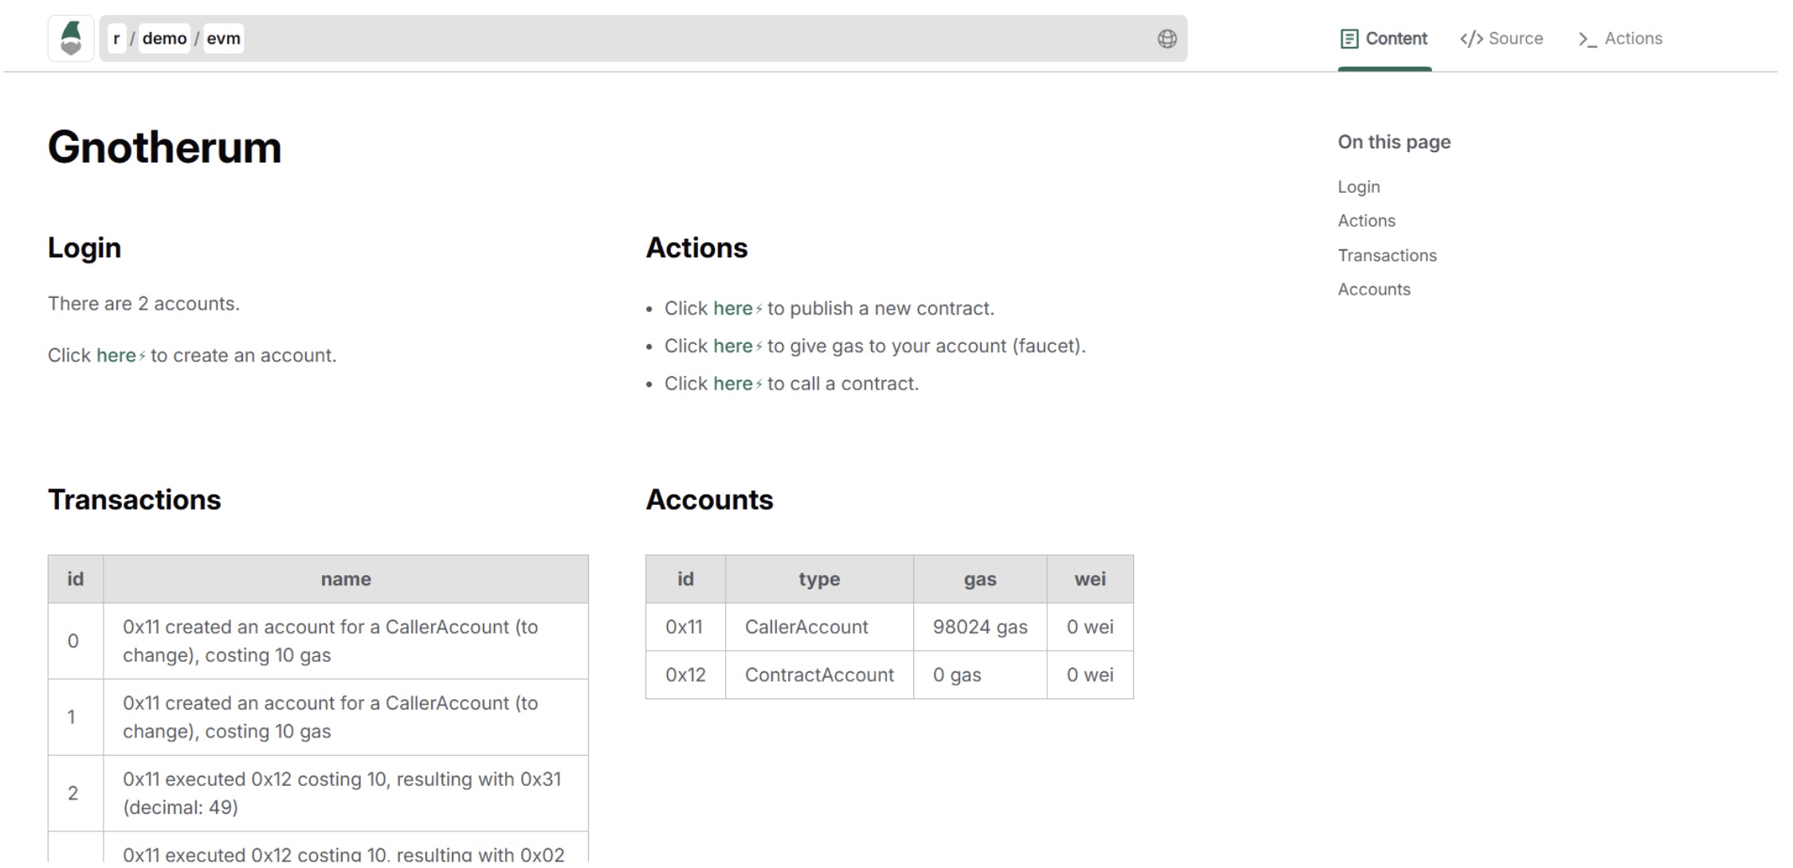Click the 'r' breadcrumb segment
The image size is (1793, 868).
click(116, 38)
